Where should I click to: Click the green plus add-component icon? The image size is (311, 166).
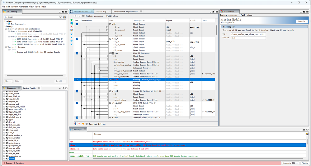pyautogui.click(x=71, y=20)
